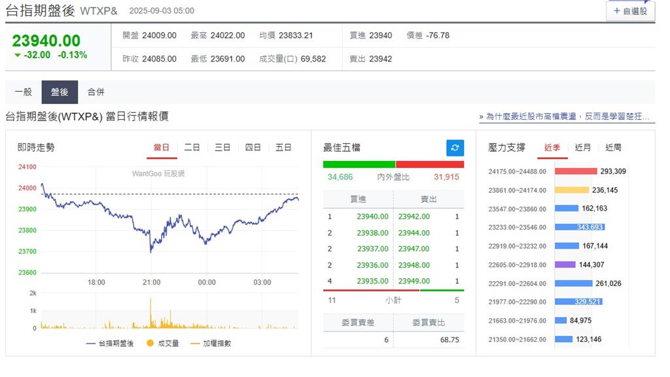This screenshot has width=670, height=377.
Task: Click the 21:00 time axis label
Action: point(152,283)
